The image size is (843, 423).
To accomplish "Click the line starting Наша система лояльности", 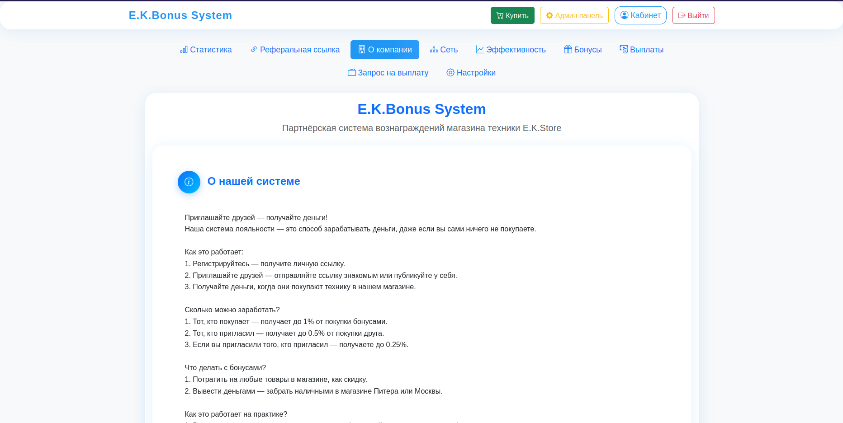I will click(360, 229).
